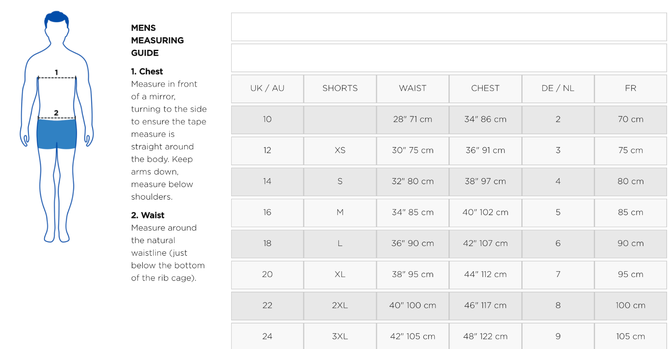This screenshot has height=349, width=670.
Task: Click the topmost empty box above the table
Action: coord(449,27)
